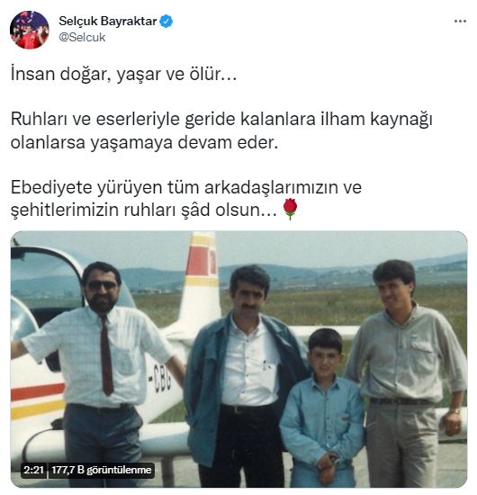Click the '-CBG' registration on the fuselage
Screen dimensions: 477x495
(159, 379)
